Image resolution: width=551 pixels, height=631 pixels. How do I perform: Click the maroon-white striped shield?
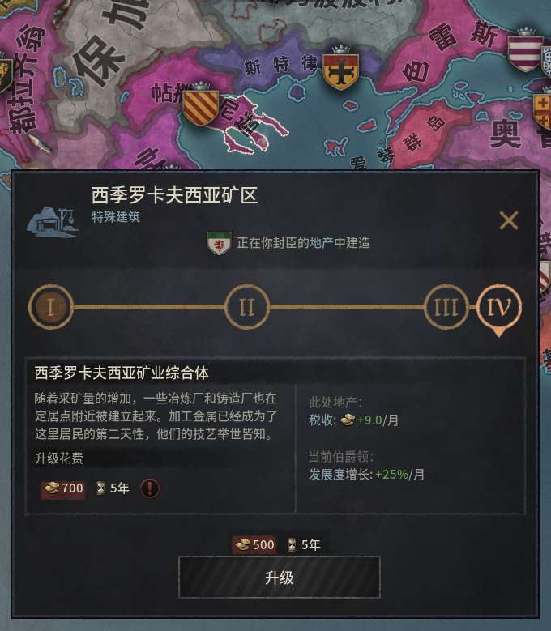pos(524,53)
